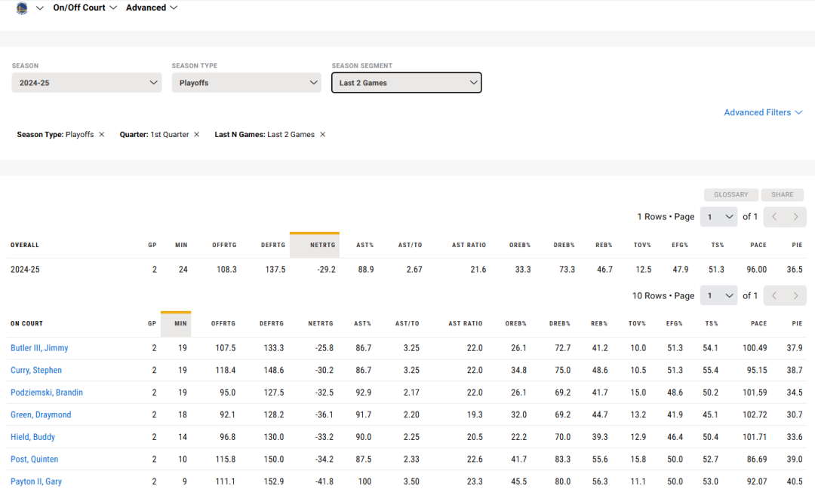Click Hield's TS% value 50.4

tap(711, 438)
